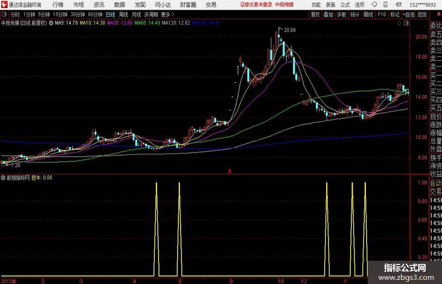Open the 公式 menu
This screenshot has height=284, width=442.
click(345, 5)
